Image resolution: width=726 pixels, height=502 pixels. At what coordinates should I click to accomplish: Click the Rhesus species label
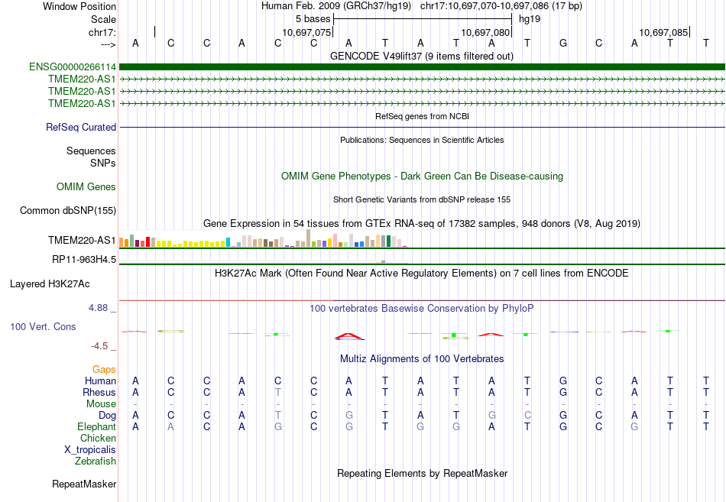point(99,392)
